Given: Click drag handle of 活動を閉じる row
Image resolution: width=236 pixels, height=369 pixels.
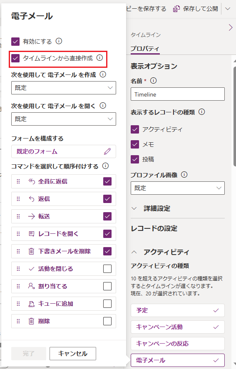Looking at the screenshot, I should pos(18,269).
